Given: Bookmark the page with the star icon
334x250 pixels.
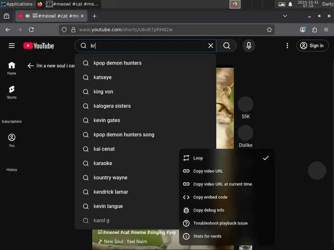Looking at the screenshot, I should (x=269, y=30).
